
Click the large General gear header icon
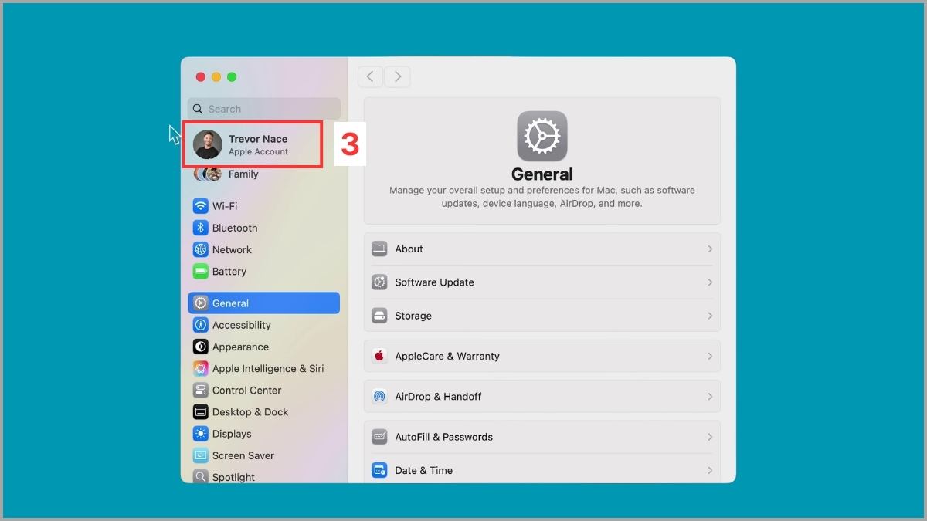542,136
